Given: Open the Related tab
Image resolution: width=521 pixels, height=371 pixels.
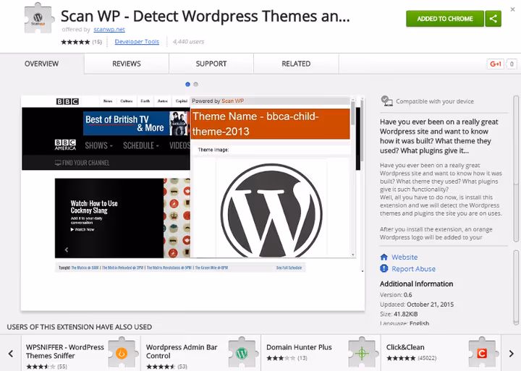Looking at the screenshot, I should coord(296,64).
